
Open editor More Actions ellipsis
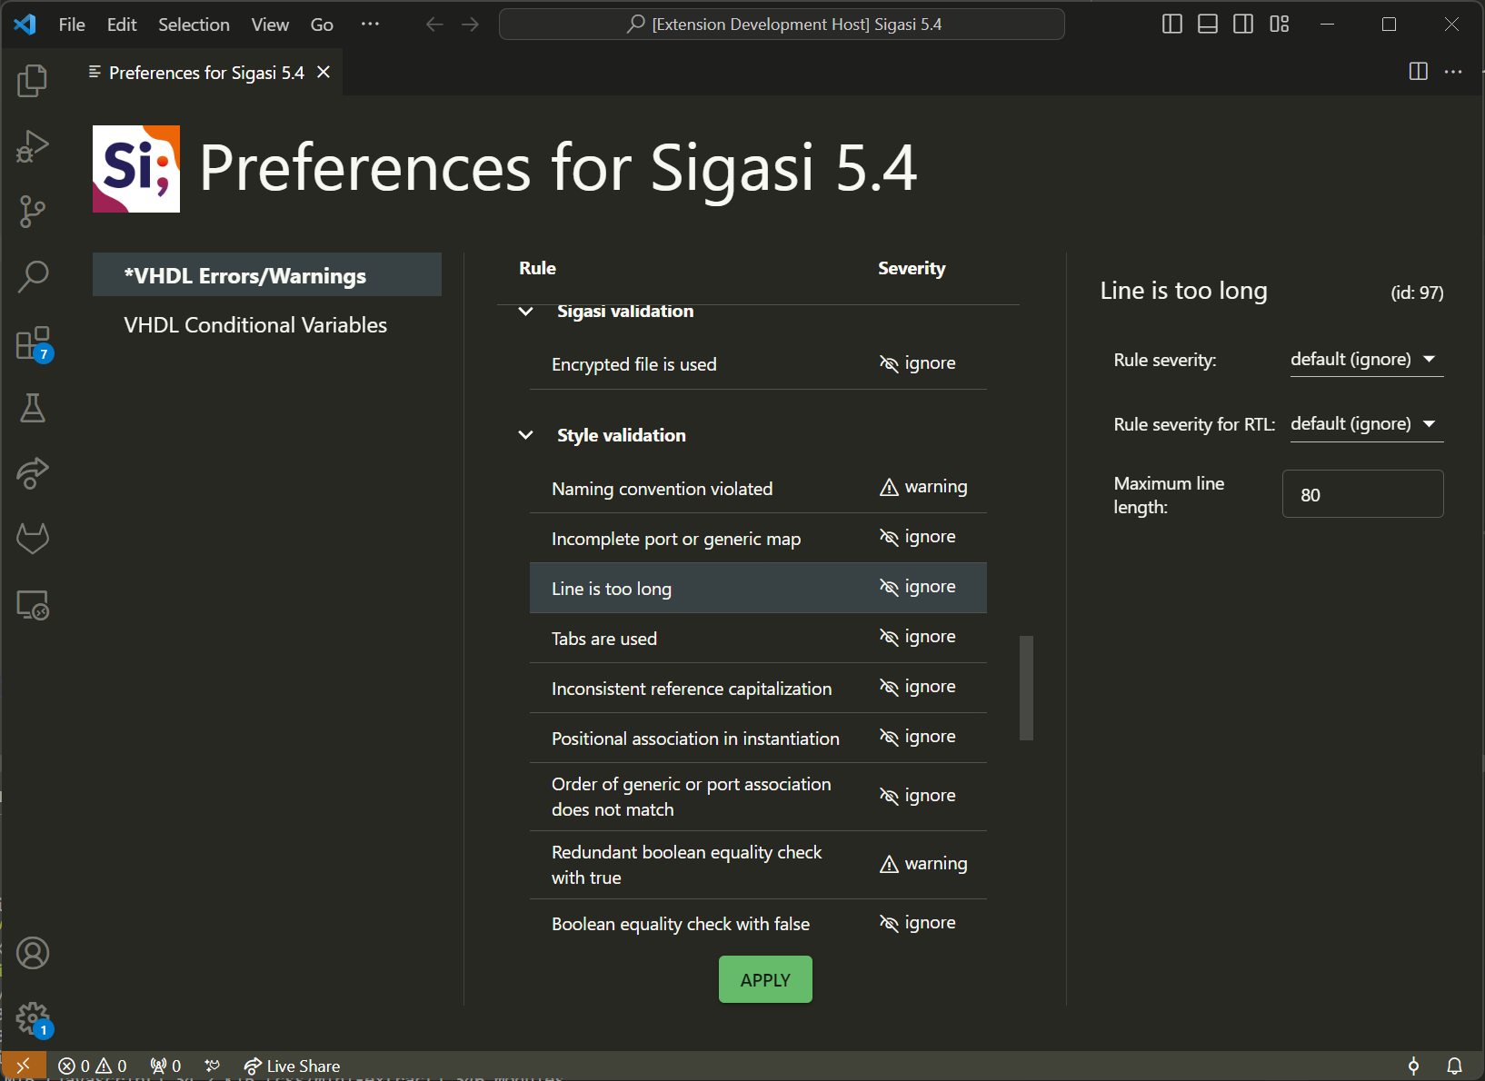(x=1453, y=72)
